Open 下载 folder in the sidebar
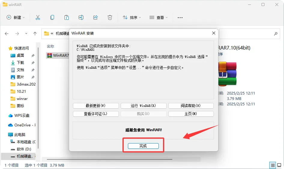 click(17, 63)
